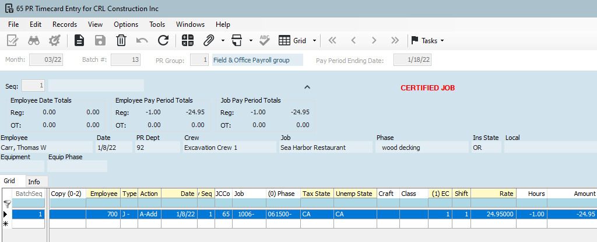Click the Pay Period Ending Date field

pyautogui.click(x=412, y=60)
